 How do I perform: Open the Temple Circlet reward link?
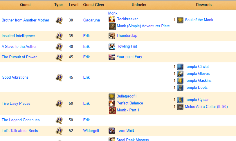[x=197, y=67]
